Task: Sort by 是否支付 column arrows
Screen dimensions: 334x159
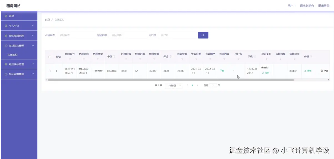Action: pos(266,59)
